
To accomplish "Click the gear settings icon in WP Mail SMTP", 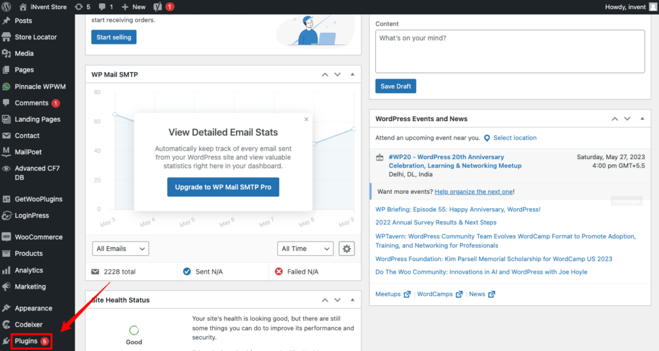I will 347,249.
